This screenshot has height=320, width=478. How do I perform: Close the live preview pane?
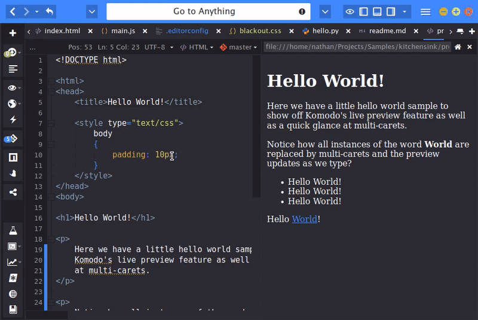pyautogui.click(x=470, y=47)
